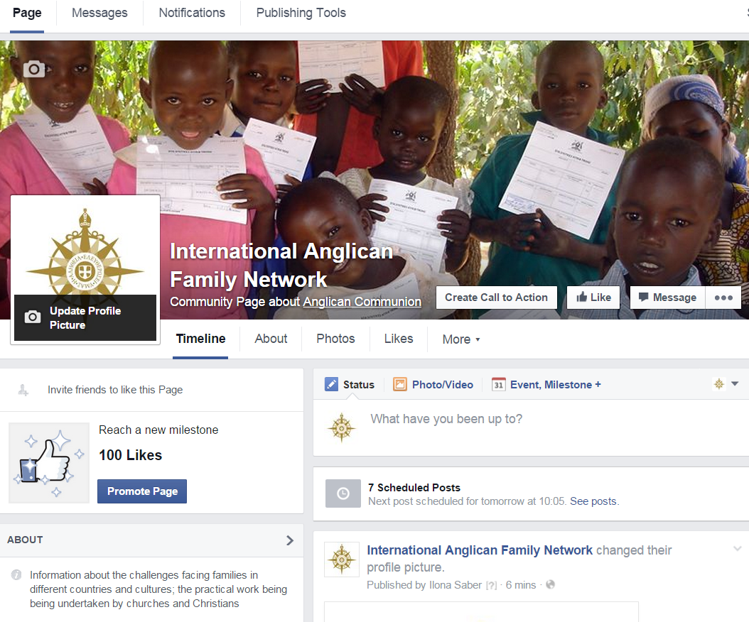Select the Status pencil icon
The height and width of the screenshot is (622, 749).
[331, 384]
